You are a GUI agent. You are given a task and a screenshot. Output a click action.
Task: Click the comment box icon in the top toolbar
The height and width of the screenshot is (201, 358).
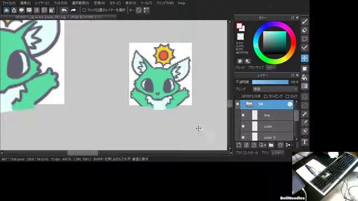tap(29, 10)
